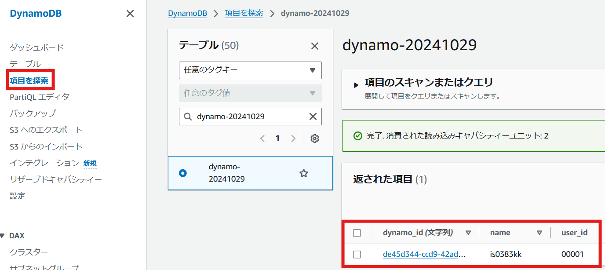Image resolution: width=605 pixels, height=270 pixels.
Task: Close the テーブル list panel
Action: 315,46
